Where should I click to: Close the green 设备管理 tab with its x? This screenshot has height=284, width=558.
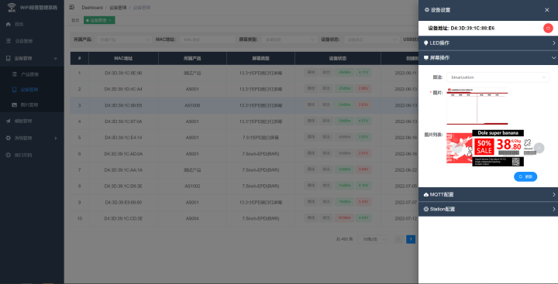(x=110, y=20)
